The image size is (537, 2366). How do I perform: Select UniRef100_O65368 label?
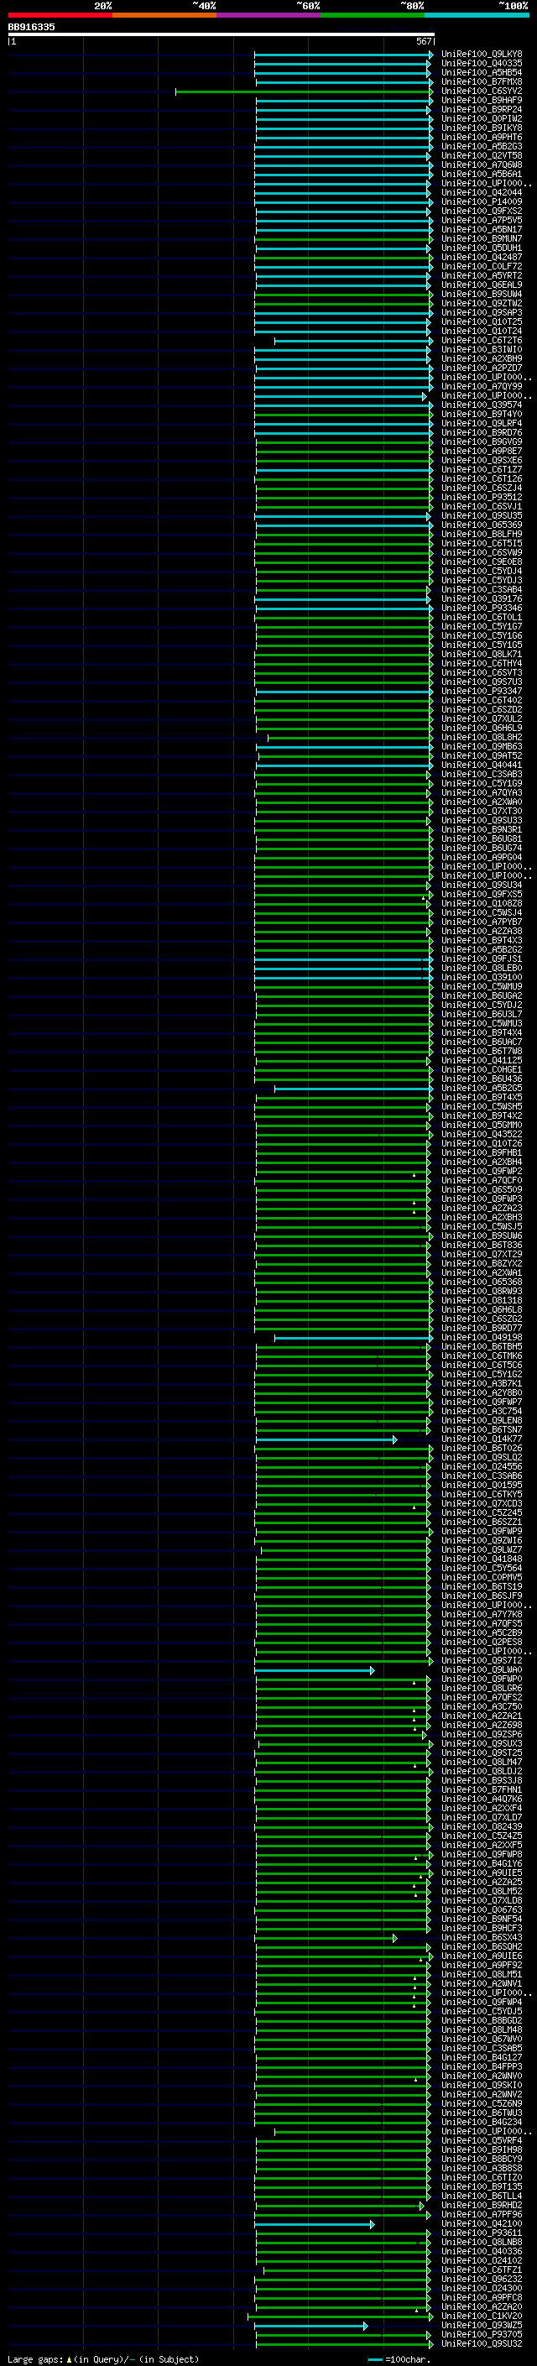(481, 1282)
